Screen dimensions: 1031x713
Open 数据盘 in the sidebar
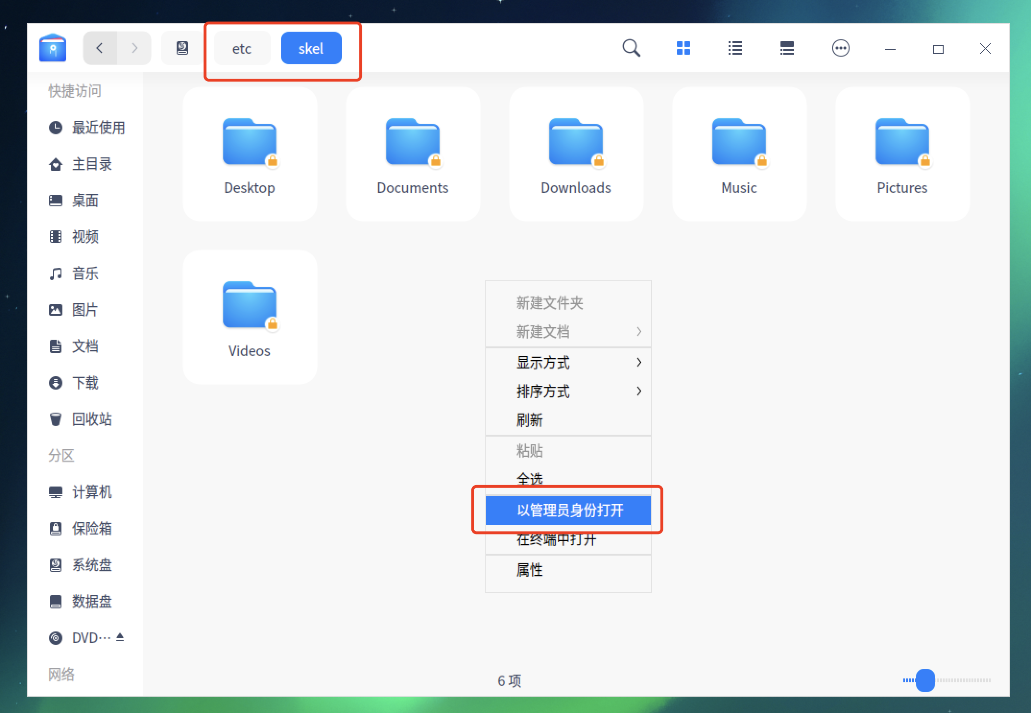[81, 601]
